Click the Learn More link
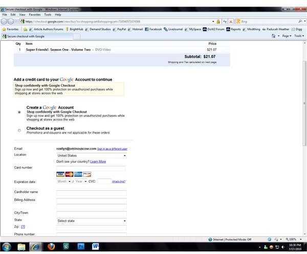The width and height of the screenshot is (307, 254). (x=98, y=162)
